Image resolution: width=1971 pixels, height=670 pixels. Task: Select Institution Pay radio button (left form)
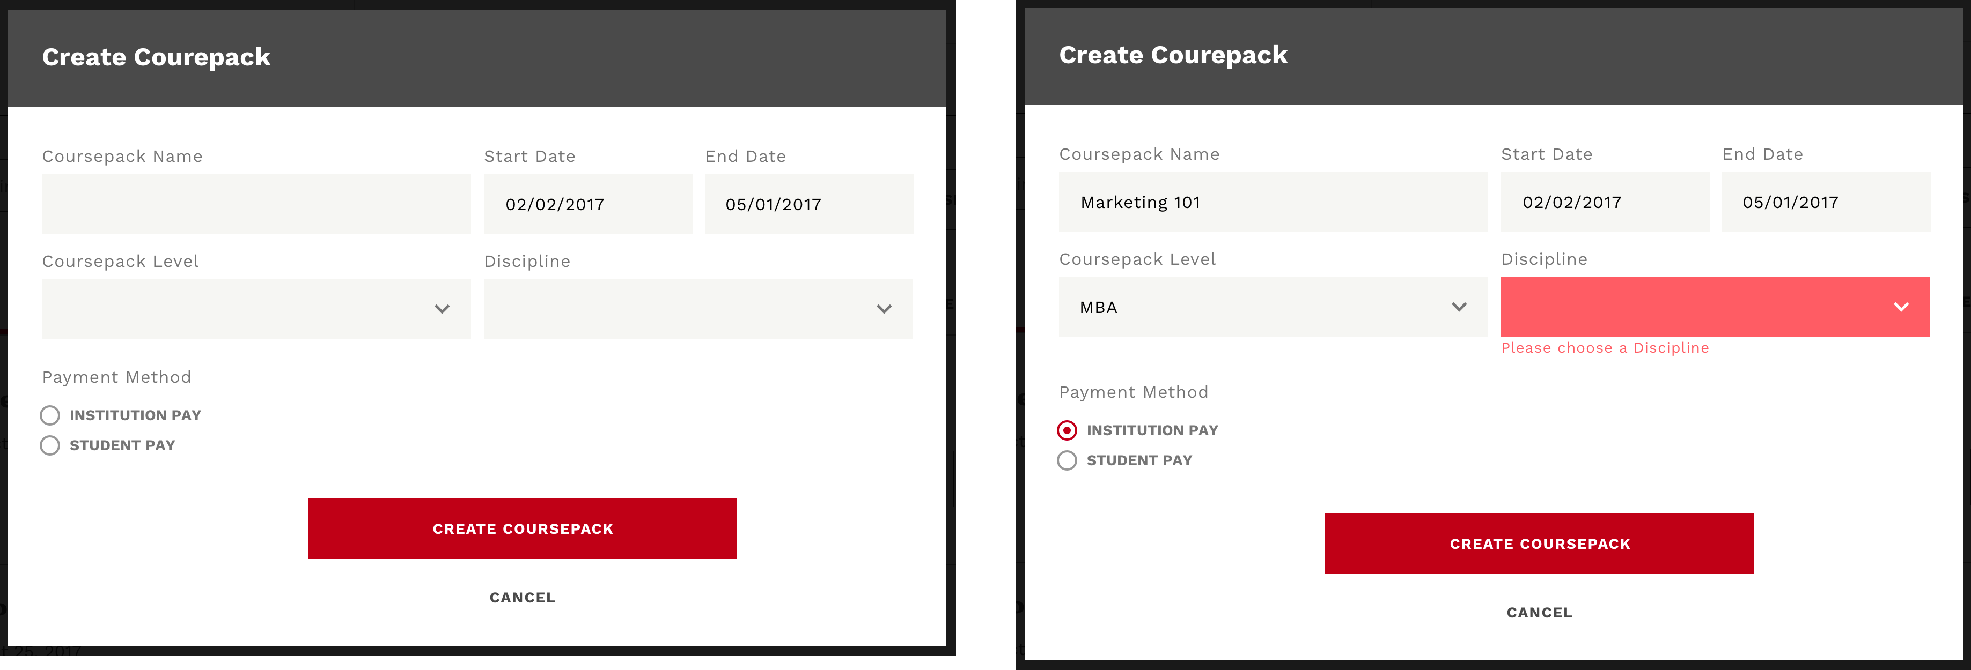coord(48,414)
